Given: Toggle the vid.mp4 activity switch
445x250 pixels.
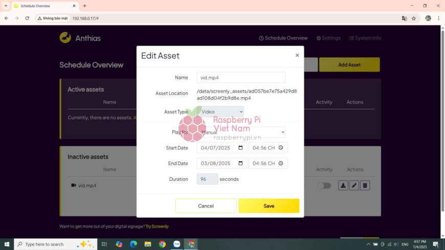Looking at the screenshot, I should (x=324, y=186).
